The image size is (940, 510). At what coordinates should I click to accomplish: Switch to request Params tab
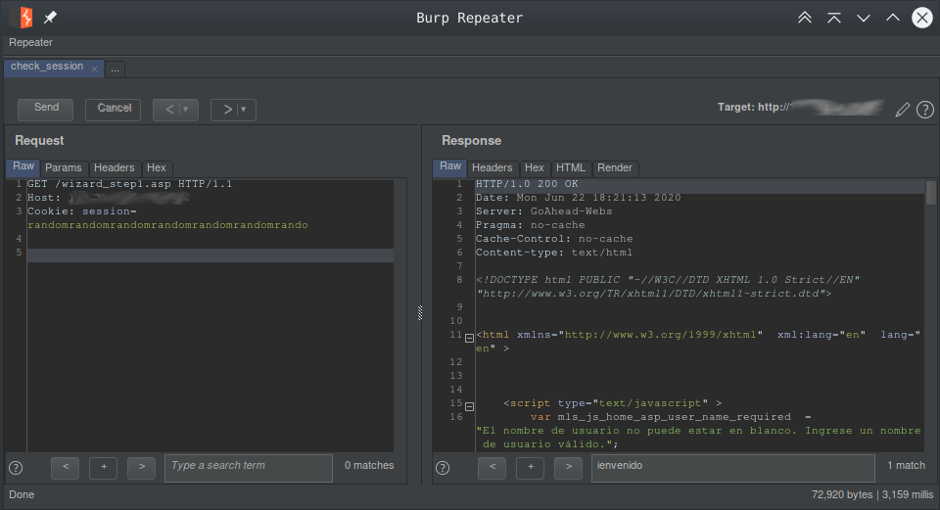(x=64, y=168)
